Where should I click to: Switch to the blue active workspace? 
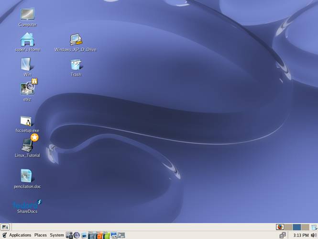297,227
